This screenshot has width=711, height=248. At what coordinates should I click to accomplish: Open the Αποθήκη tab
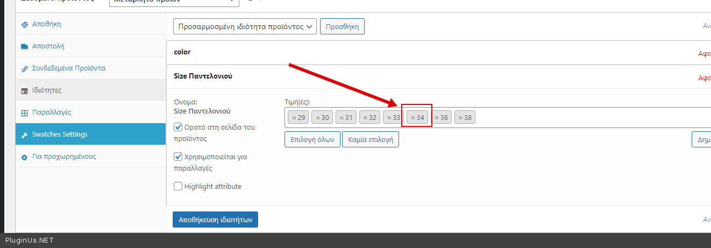[90, 24]
